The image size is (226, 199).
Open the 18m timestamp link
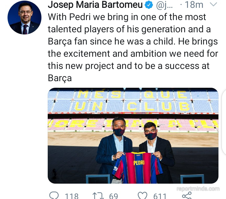[x=194, y=5]
